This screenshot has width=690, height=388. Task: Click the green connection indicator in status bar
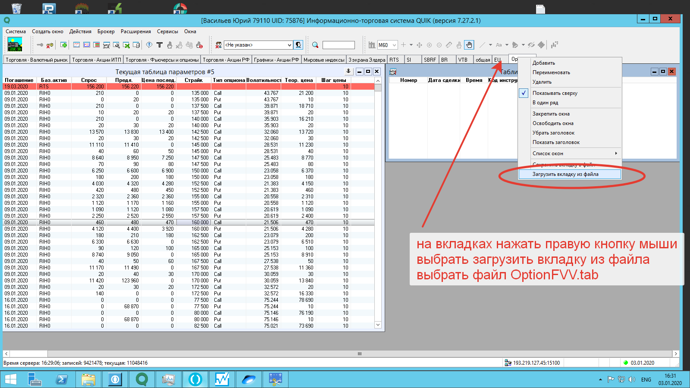[x=626, y=363]
